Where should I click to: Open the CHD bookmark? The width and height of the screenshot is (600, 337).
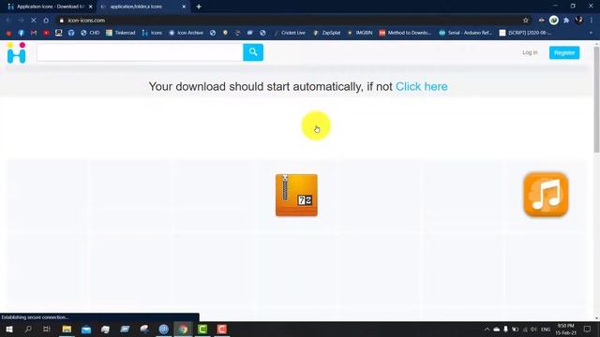click(90, 33)
